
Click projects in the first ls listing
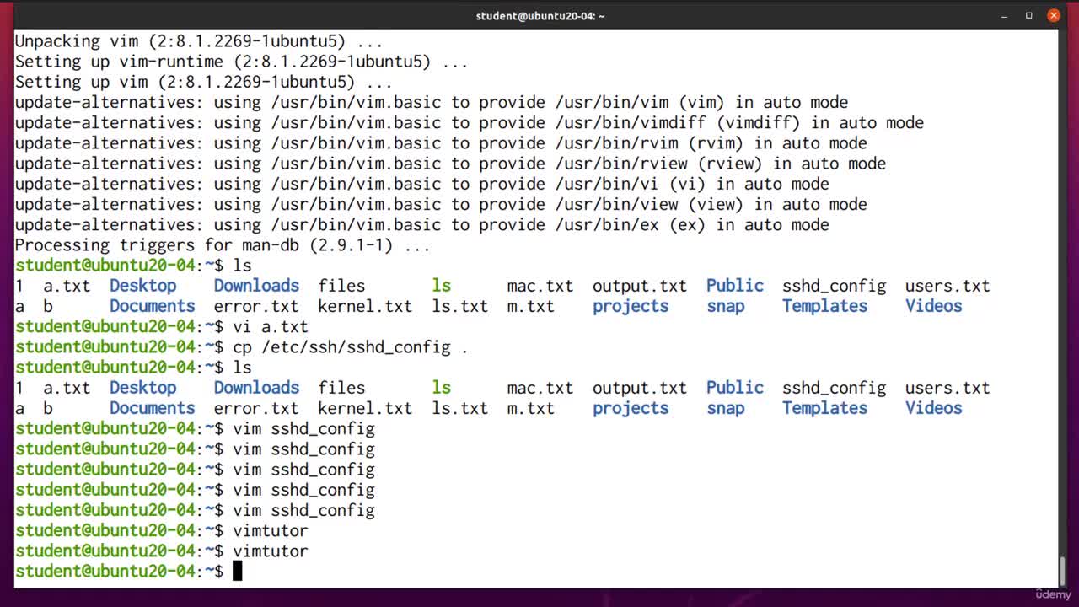click(x=631, y=306)
